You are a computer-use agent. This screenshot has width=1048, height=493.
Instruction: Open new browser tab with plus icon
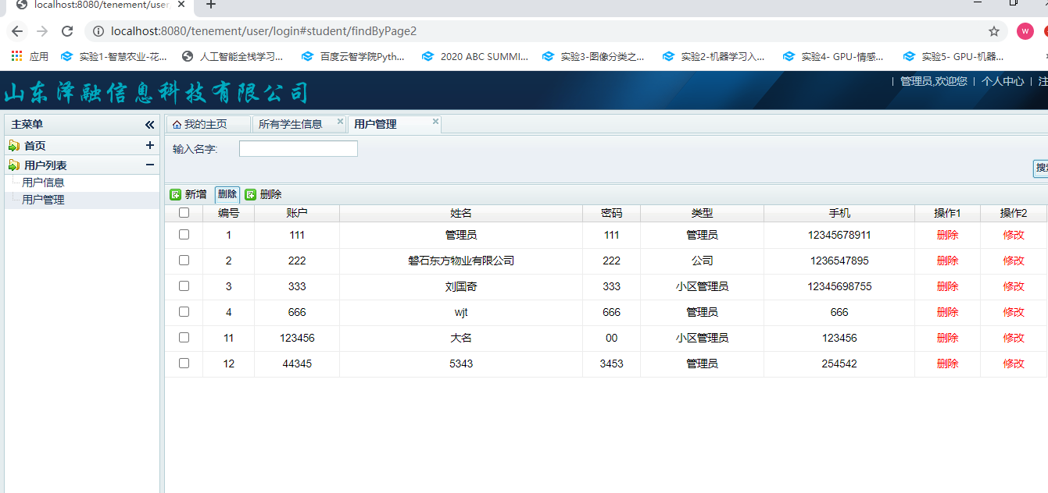(x=210, y=5)
